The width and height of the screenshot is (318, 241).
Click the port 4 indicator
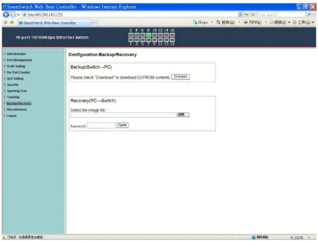tap(137, 35)
